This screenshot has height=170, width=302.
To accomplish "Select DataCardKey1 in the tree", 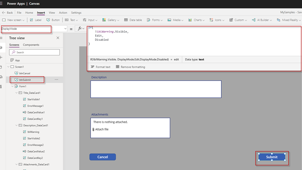I will [x=35, y=119].
